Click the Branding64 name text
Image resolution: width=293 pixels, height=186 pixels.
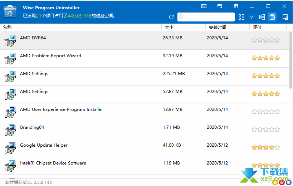32,127
